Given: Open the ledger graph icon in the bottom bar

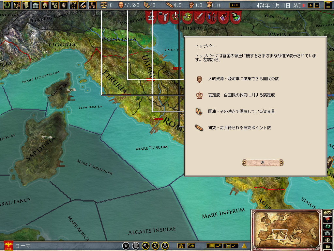Looking at the screenshot, I should point(215,246).
